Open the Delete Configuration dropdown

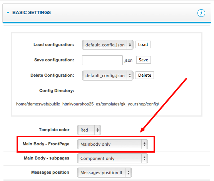tap(107, 76)
